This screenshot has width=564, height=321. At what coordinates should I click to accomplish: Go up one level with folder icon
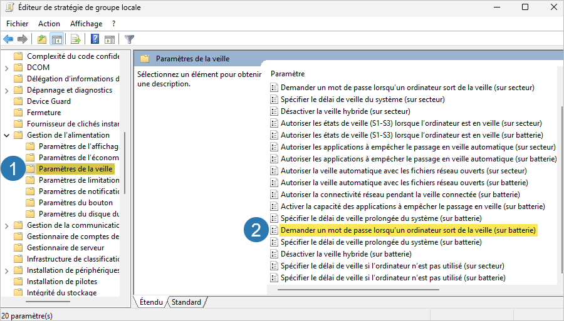pyautogui.click(x=42, y=39)
